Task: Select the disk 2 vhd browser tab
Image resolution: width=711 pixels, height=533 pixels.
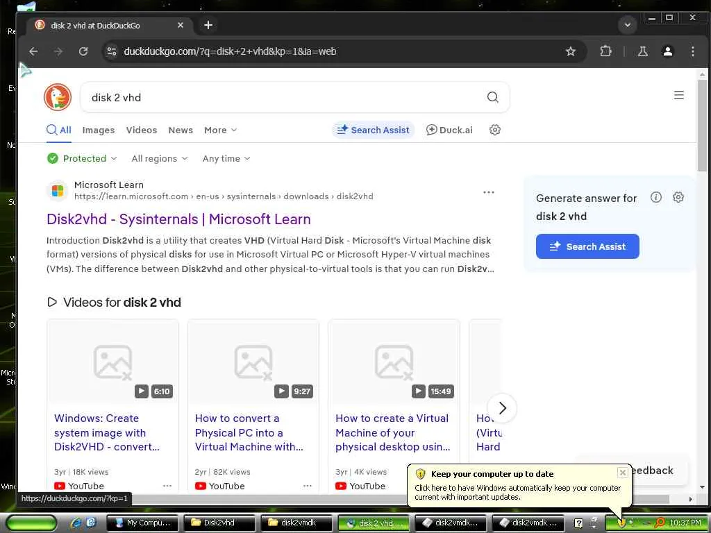Action: click(x=108, y=26)
